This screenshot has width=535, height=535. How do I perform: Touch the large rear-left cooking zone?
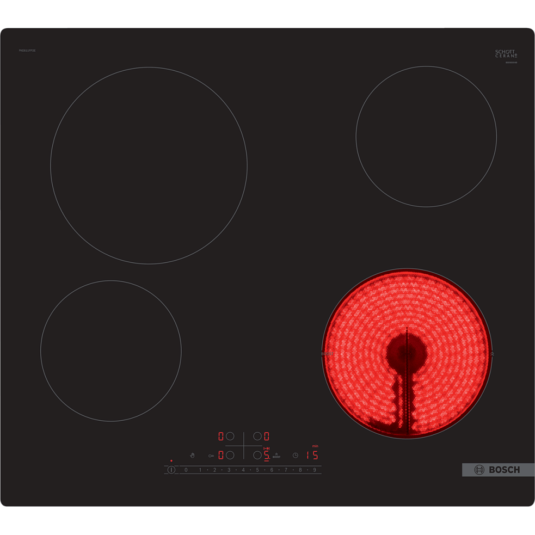pyautogui.click(x=149, y=165)
